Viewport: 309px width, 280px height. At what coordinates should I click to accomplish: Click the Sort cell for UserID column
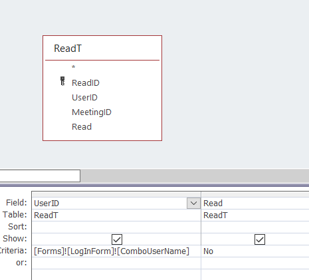click(x=116, y=227)
